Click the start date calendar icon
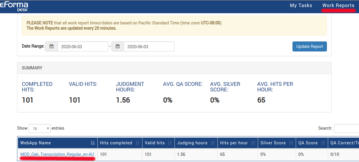 tap(51, 46)
